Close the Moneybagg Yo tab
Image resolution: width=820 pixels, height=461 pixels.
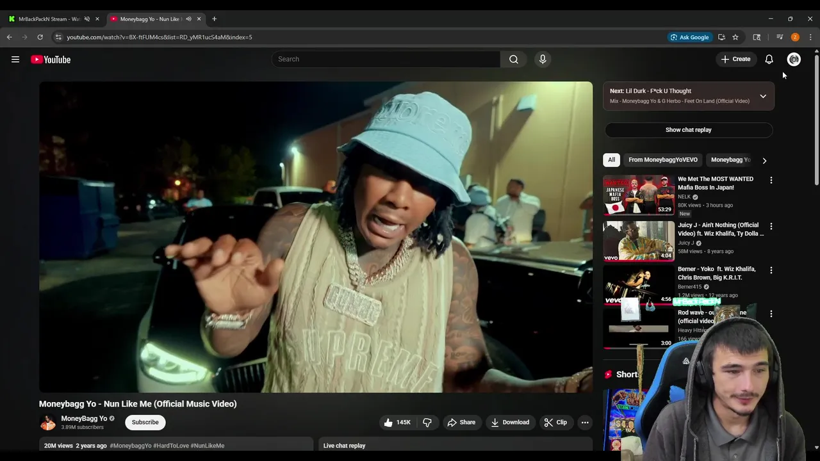coord(199,19)
